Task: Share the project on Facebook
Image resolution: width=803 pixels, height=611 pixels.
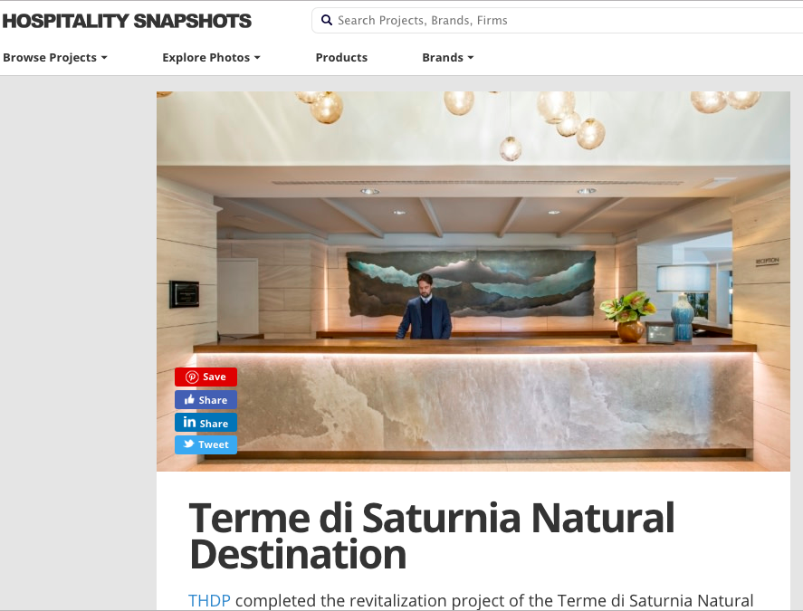Action: [x=206, y=400]
